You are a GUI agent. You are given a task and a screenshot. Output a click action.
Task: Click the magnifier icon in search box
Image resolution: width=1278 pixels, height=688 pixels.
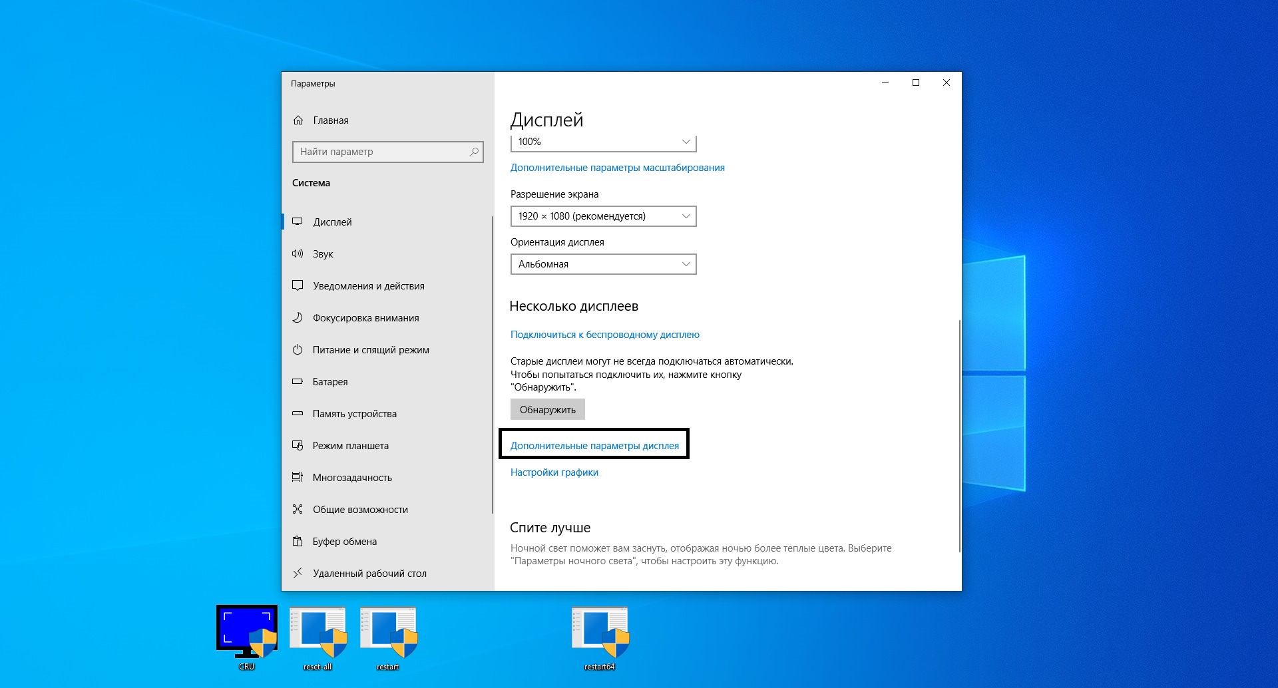474,152
